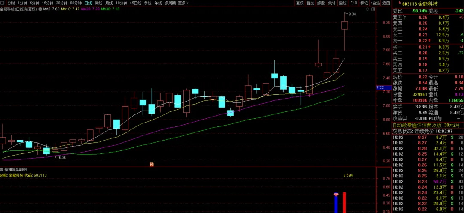Select tick row with volume 32.1万
The height and width of the screenshot is (213, 464).
point(428,148)
